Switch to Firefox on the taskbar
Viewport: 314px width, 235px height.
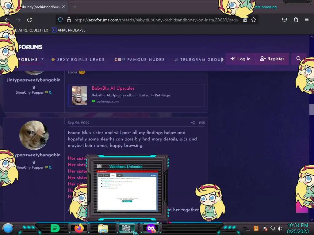pyautogui.click(x=79, y=228)
